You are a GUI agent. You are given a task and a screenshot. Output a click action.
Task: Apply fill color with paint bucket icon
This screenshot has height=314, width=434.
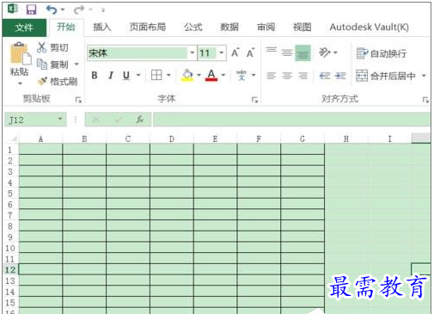(x=187, y=75)
